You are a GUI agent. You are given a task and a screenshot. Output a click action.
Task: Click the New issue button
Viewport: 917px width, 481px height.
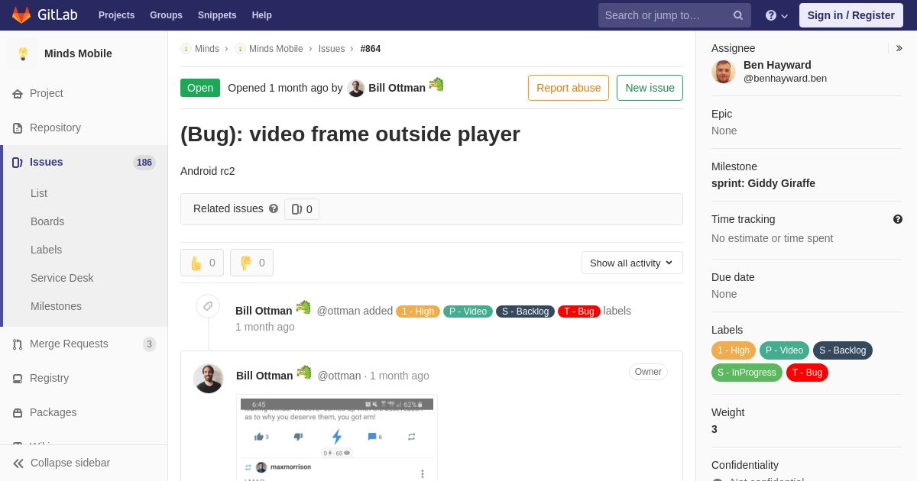click(650, 88)
